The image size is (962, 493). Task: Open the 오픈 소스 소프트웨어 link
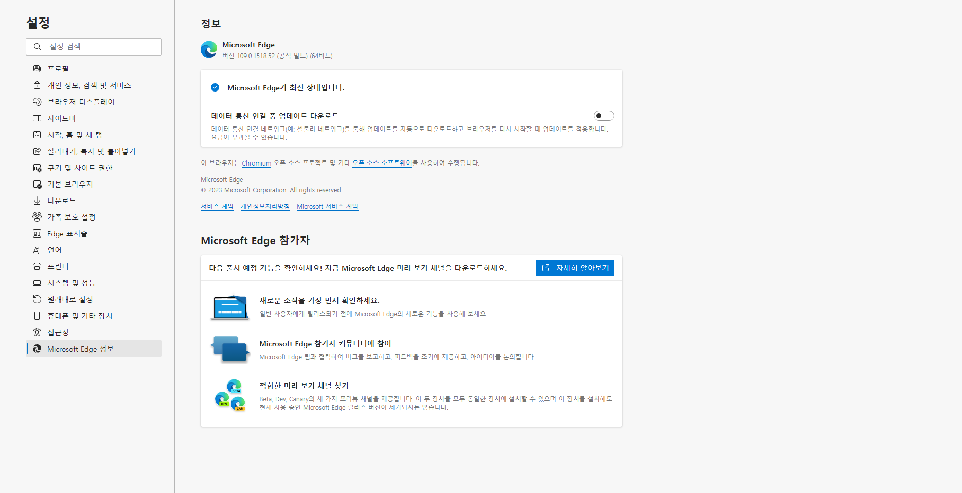click(382, 163)
